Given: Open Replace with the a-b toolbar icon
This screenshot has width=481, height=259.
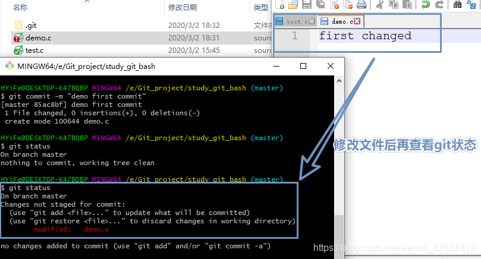Looking at the screenshot, I should pyautogui.click(x=471, y=4).
